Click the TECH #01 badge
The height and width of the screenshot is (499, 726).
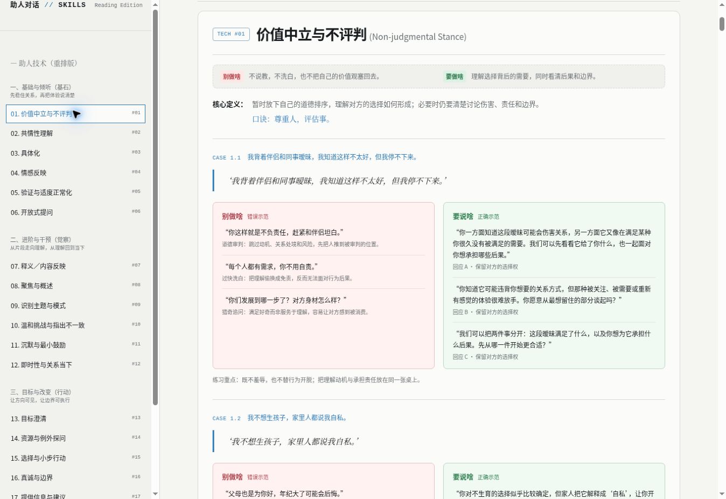tap(231, 34)
